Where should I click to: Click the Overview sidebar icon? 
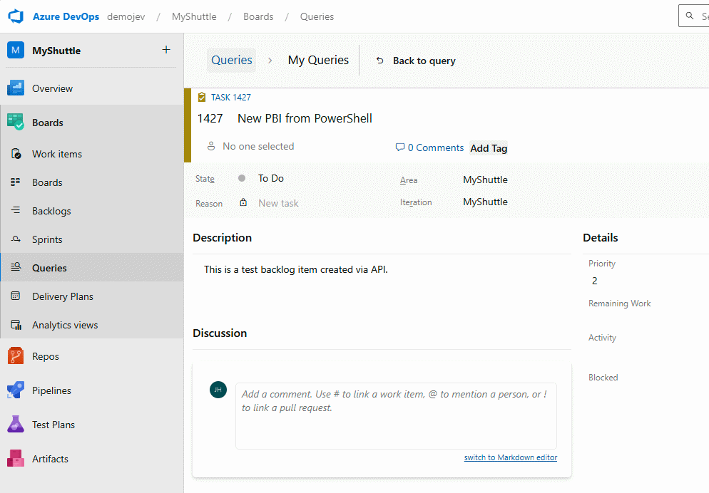pyautogui.click(x=16, y=88)
